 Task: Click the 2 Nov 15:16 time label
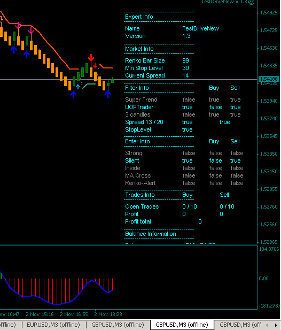pyautogui.click(x=40, y=314)
